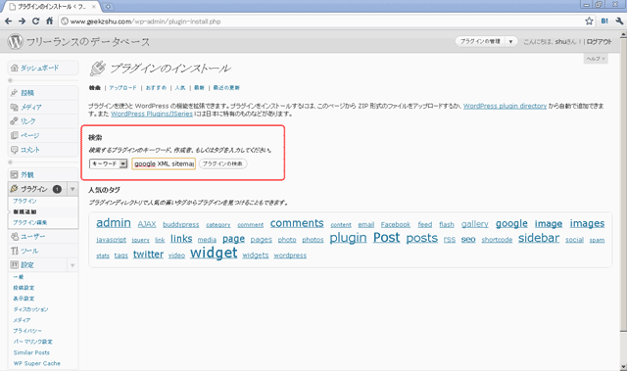Click the wordpress tag
Screen dimensions: 627x371
coord(290,255)
